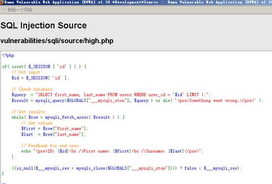Click the '// Get input' comment
Image resolution: width=272 pixels, height=184 pixels.
(26, 72)
